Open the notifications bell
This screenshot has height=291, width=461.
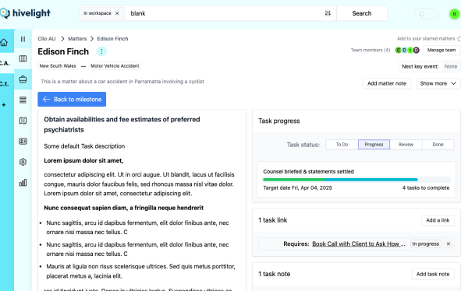422,14
